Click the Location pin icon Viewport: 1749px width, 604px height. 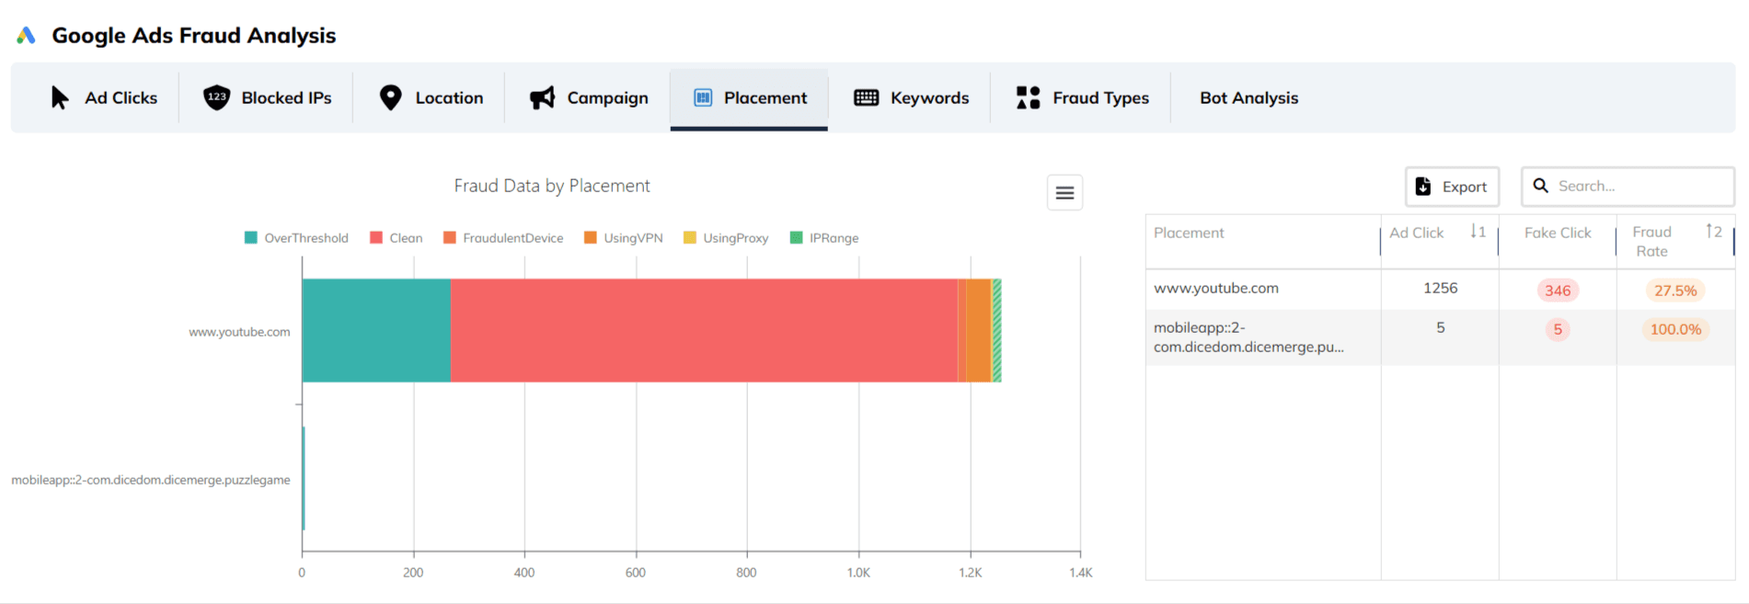390,97
